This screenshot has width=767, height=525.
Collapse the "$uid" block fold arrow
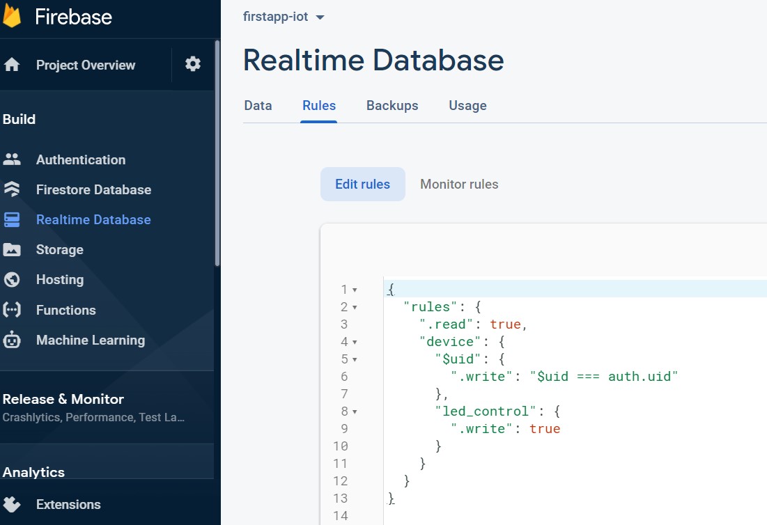[355, 360]
